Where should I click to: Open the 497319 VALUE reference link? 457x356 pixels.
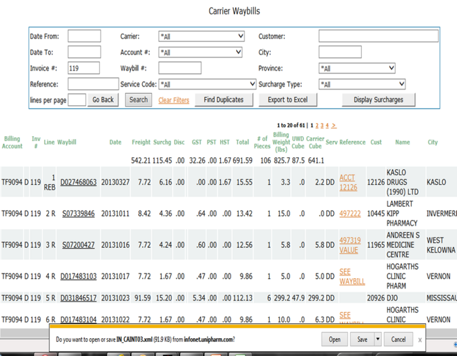350,245
